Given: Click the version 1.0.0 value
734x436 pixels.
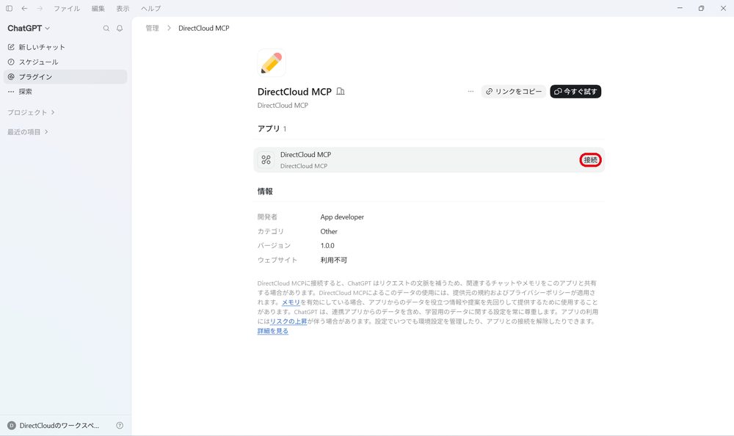Looking at the screenshot, I should click(x=327, y=245).
